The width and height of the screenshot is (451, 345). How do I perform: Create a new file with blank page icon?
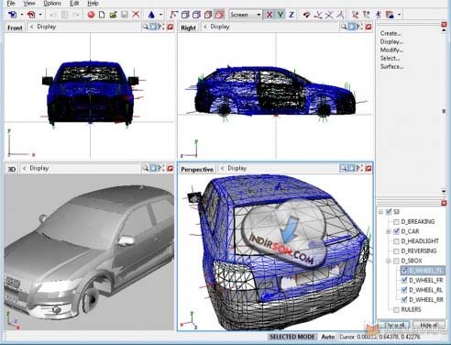pyautogui.click(x=102, y=15)
